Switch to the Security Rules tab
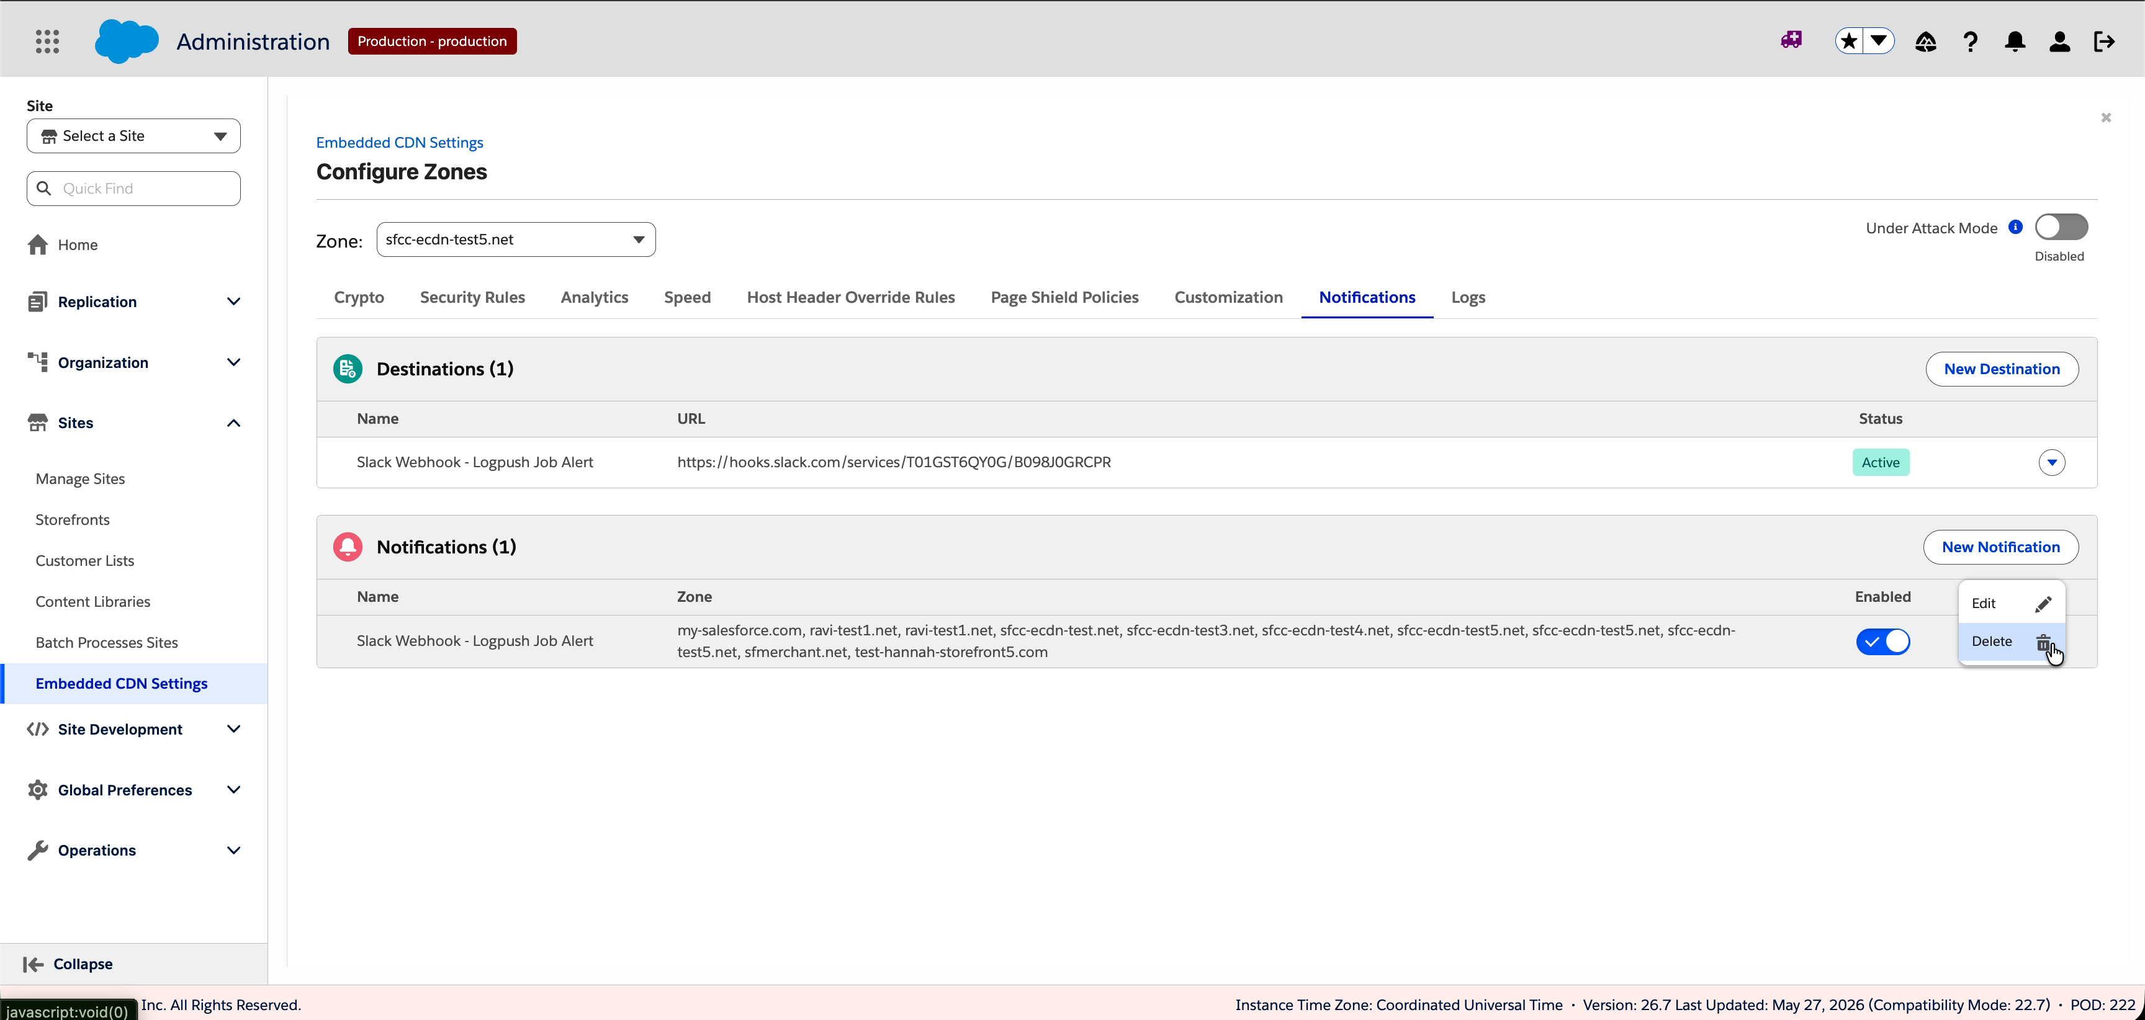This screenshot has width=2145, height=1020. click(x=472, y=297)
